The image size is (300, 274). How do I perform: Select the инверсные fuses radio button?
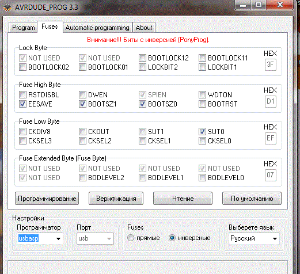[x=172, y=238]
